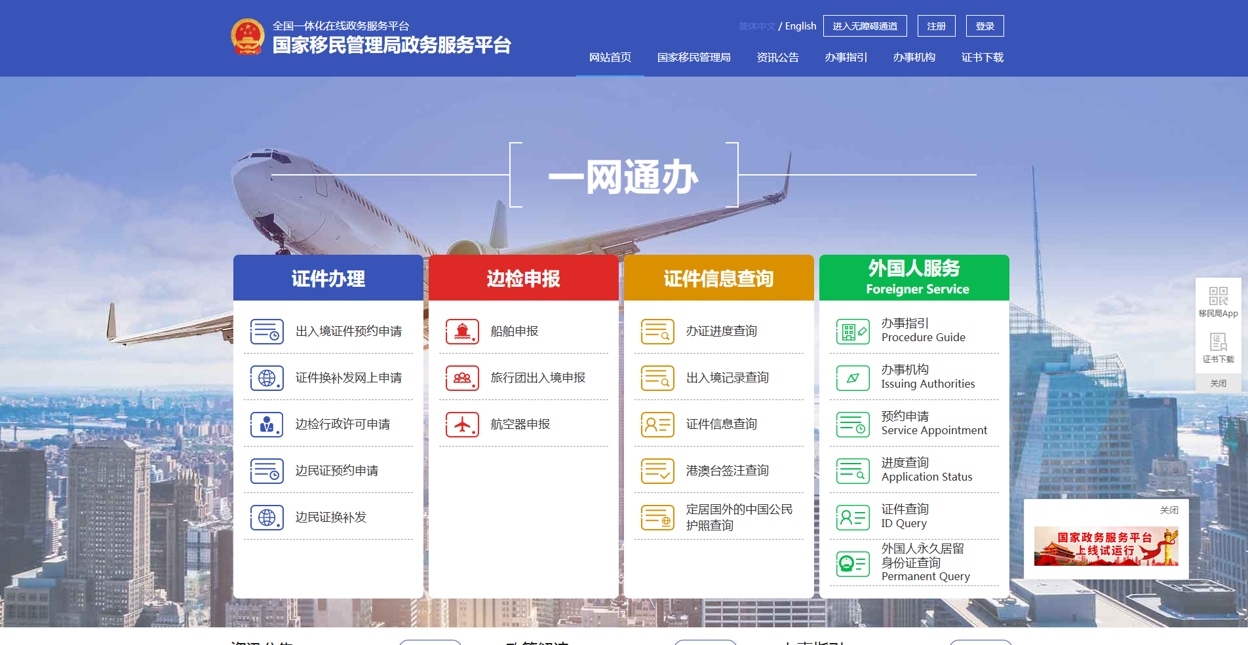The height and width of the screenshot is (645, 1248).
Task: Switch language to English
Action: point(800,26)
